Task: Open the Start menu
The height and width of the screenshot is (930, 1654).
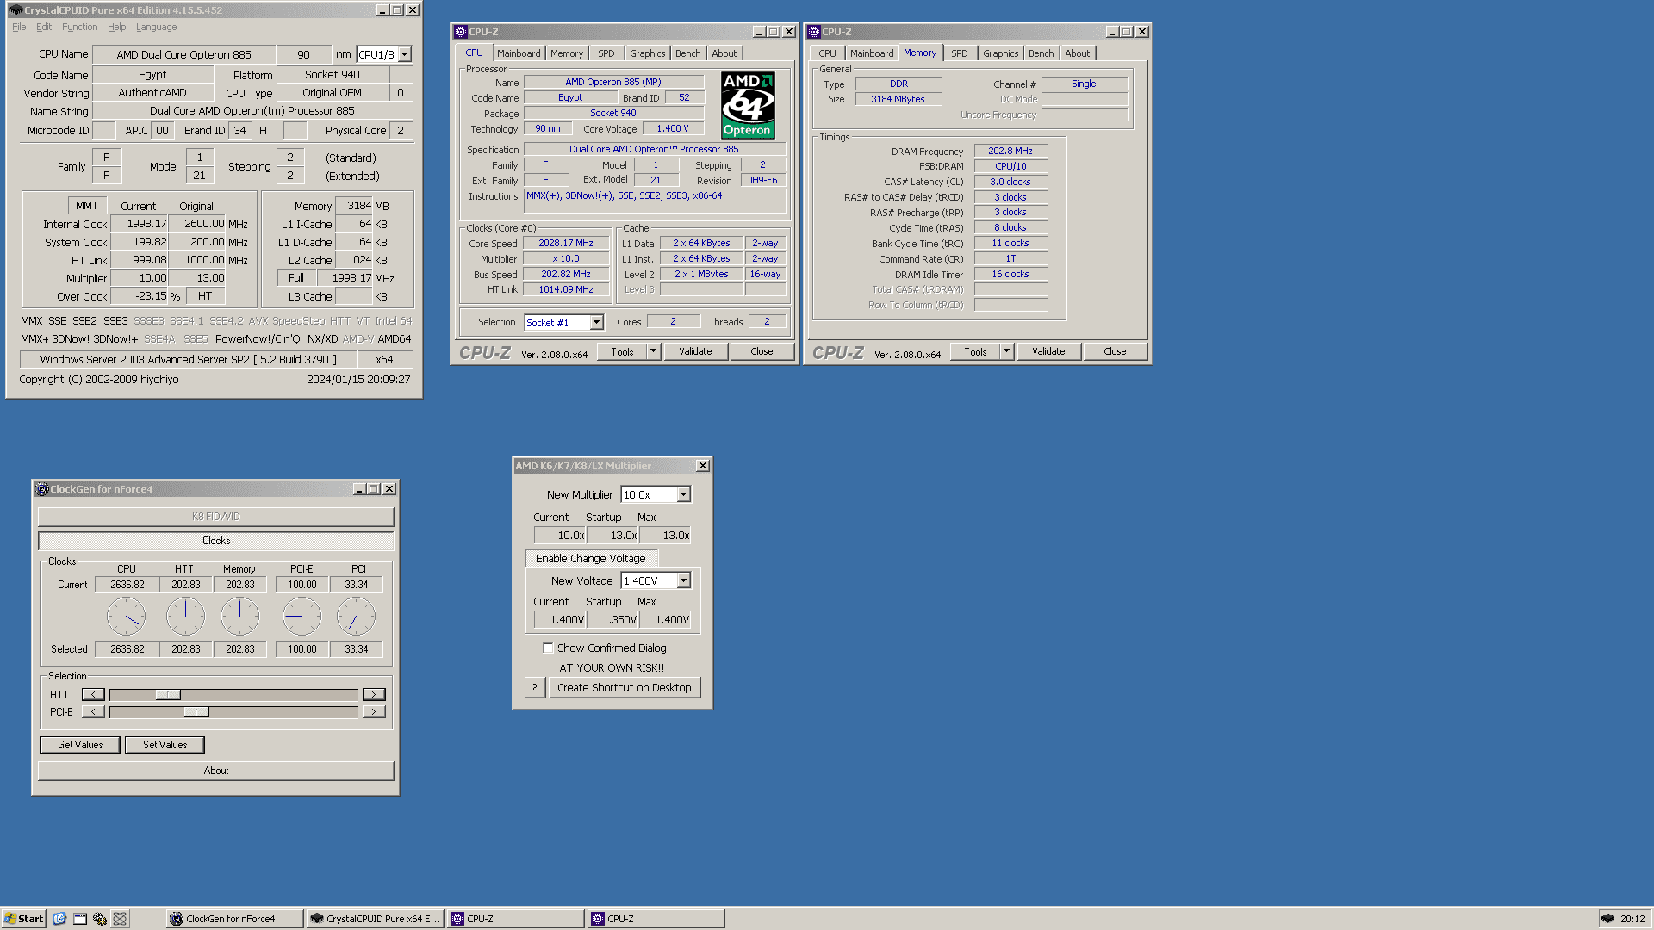Action: 24,919
